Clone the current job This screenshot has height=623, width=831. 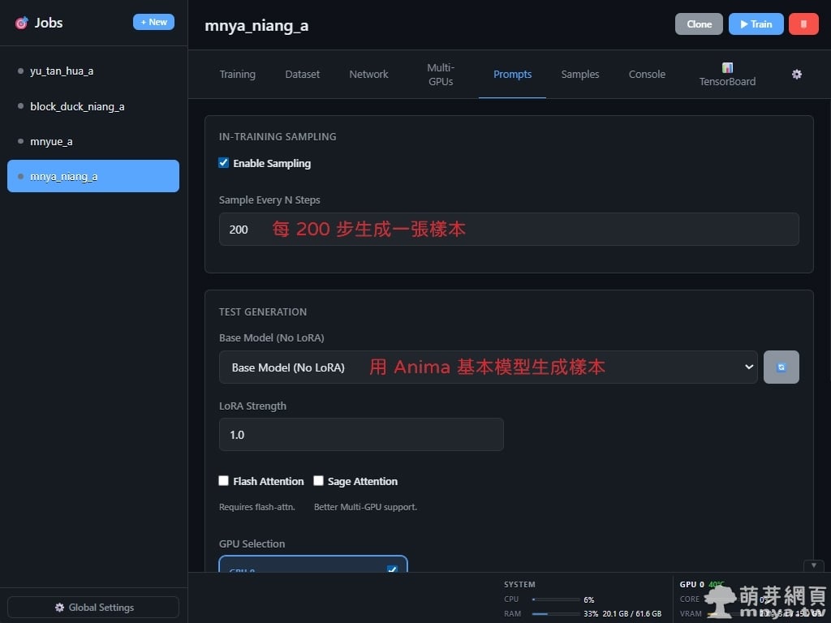[699, 24]
